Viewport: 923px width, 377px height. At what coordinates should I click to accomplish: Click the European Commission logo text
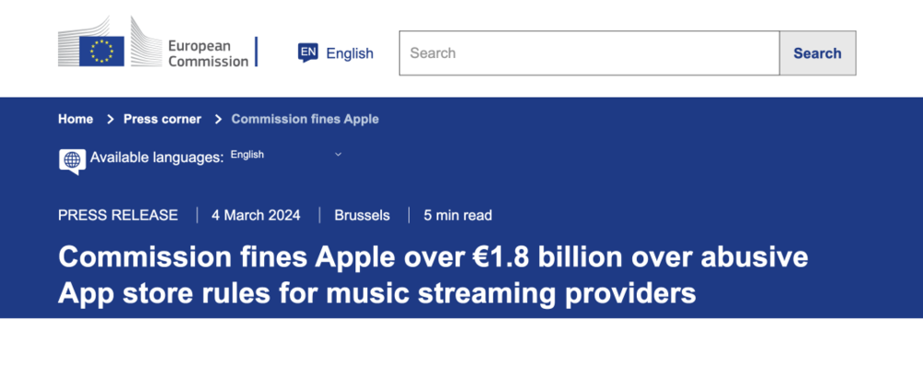pyautogui.click(x=208, y=53)
